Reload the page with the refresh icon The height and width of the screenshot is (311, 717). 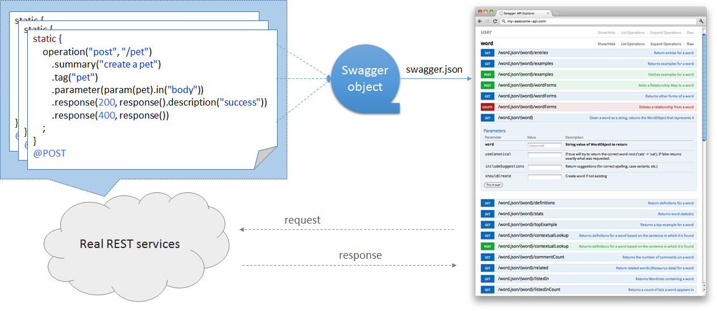point(495,21)
